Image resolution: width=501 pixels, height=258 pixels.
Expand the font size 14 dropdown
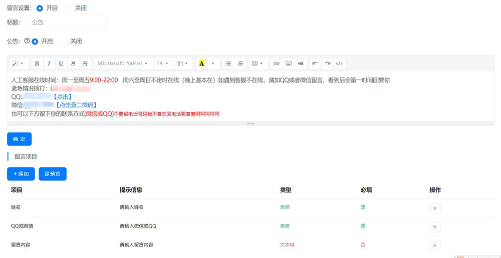pos(163,63)
